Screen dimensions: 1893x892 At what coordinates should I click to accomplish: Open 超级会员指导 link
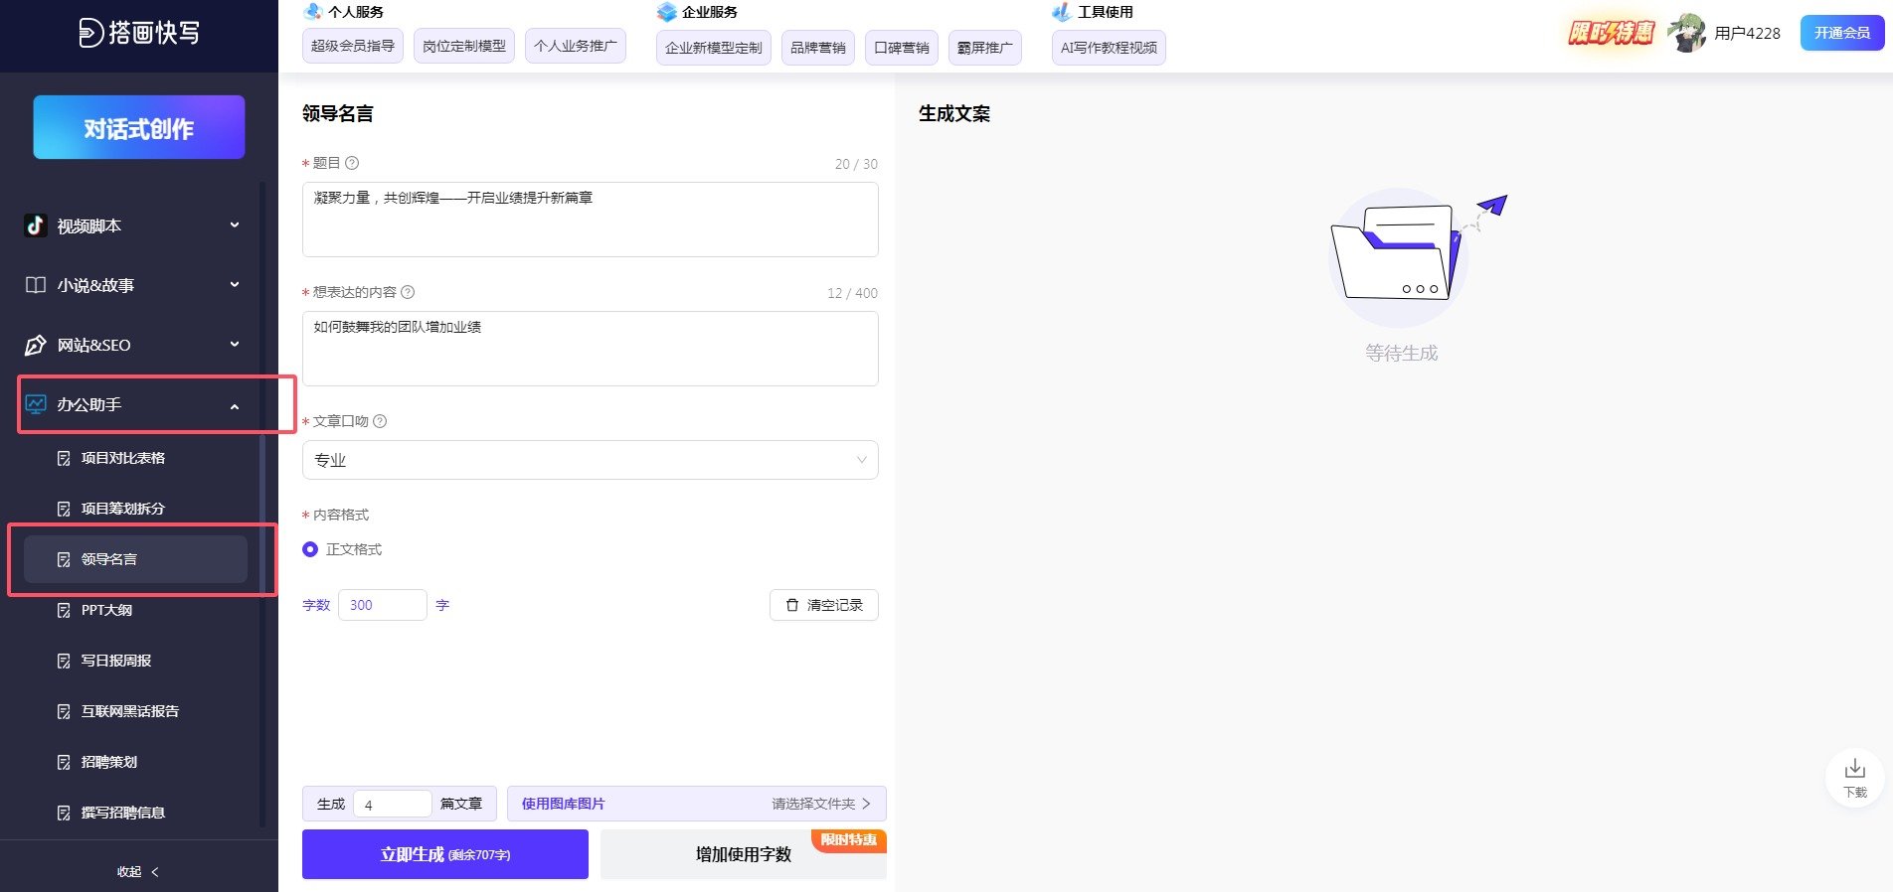click(353, 46)
